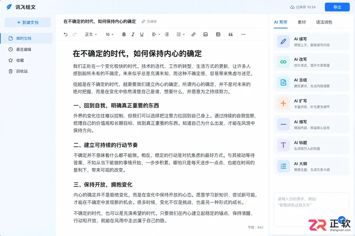The height and width of the screenshot is (236, 355).
Task: Click the main heading 在不确定的时代 in document
Action: pos(137,54)
